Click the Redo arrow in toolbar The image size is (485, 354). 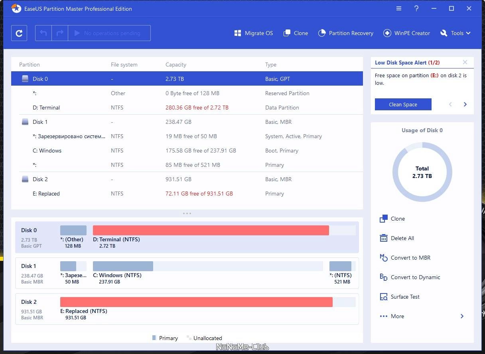60,33
